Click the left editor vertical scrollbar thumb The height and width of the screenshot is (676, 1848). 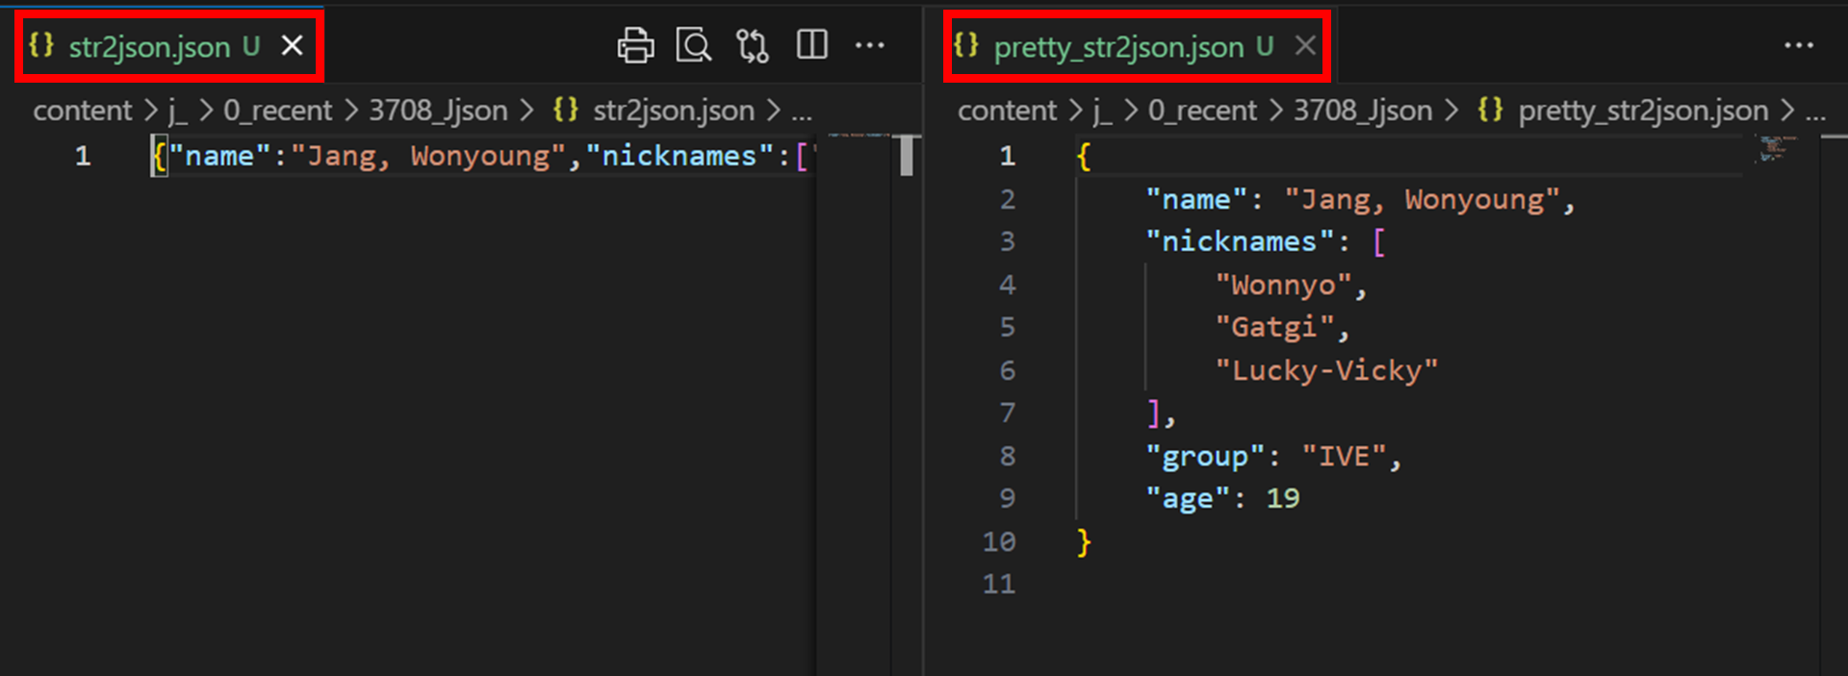[x=906, y=156]
